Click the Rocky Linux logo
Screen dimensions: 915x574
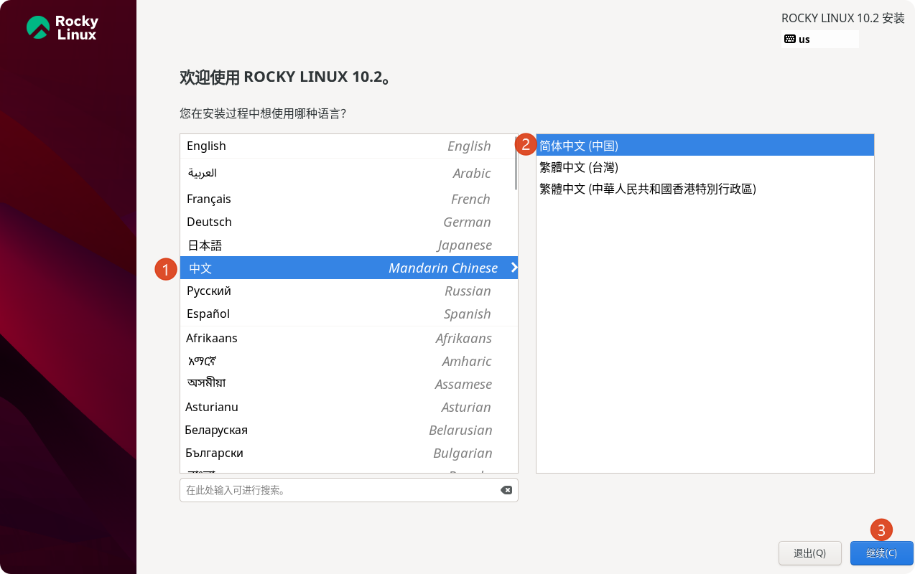click(x=62, y=28)
